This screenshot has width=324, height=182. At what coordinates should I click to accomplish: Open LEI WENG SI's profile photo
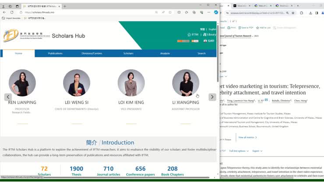tap(77, 83)
